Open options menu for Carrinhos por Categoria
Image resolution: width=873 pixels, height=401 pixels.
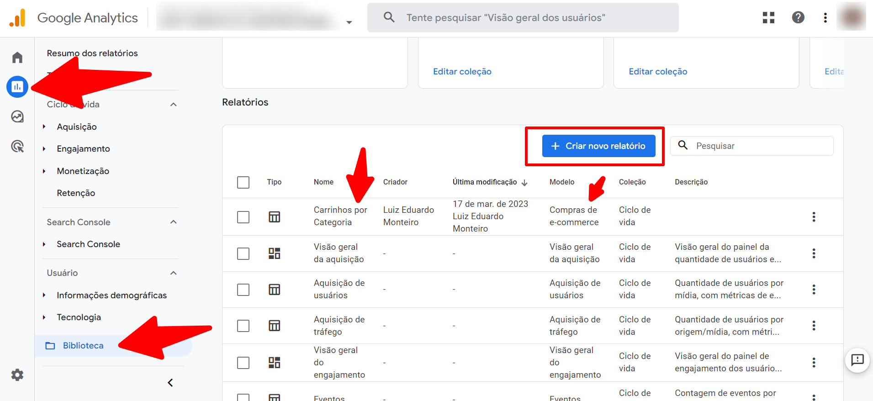813,216
